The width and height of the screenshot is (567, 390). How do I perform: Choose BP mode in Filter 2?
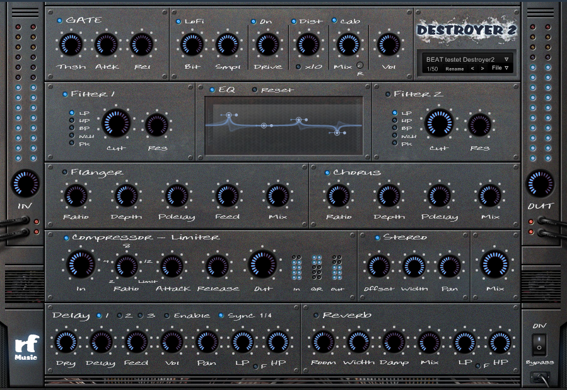click(395, 128)
